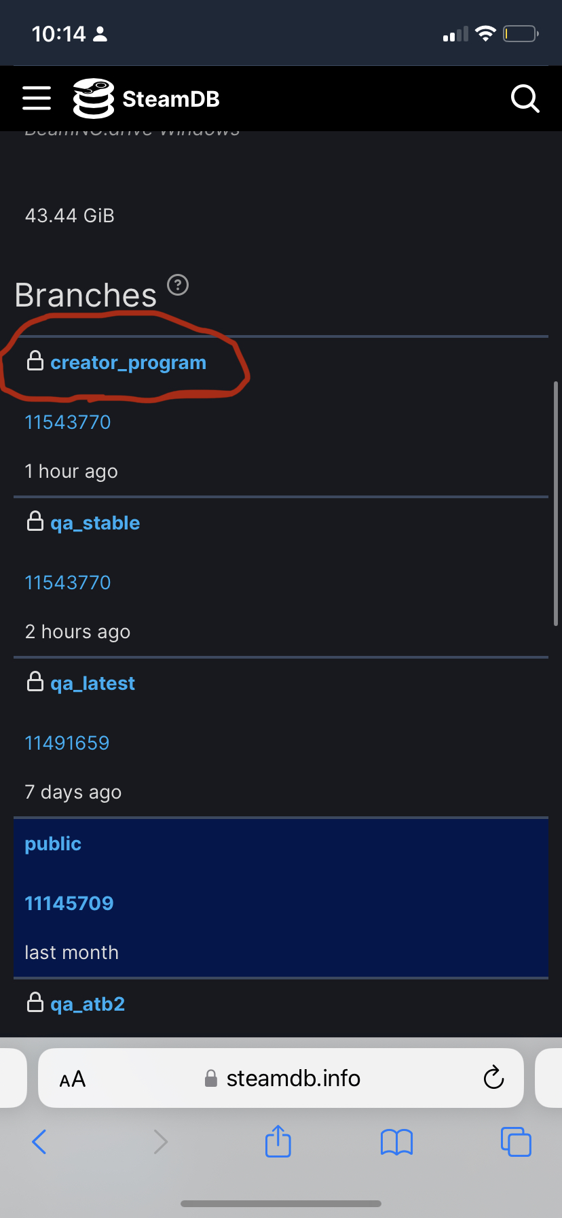Click the Branches help question mark
The width and height of the screenshot is (562, 1218).
click(x=178, y=285)
